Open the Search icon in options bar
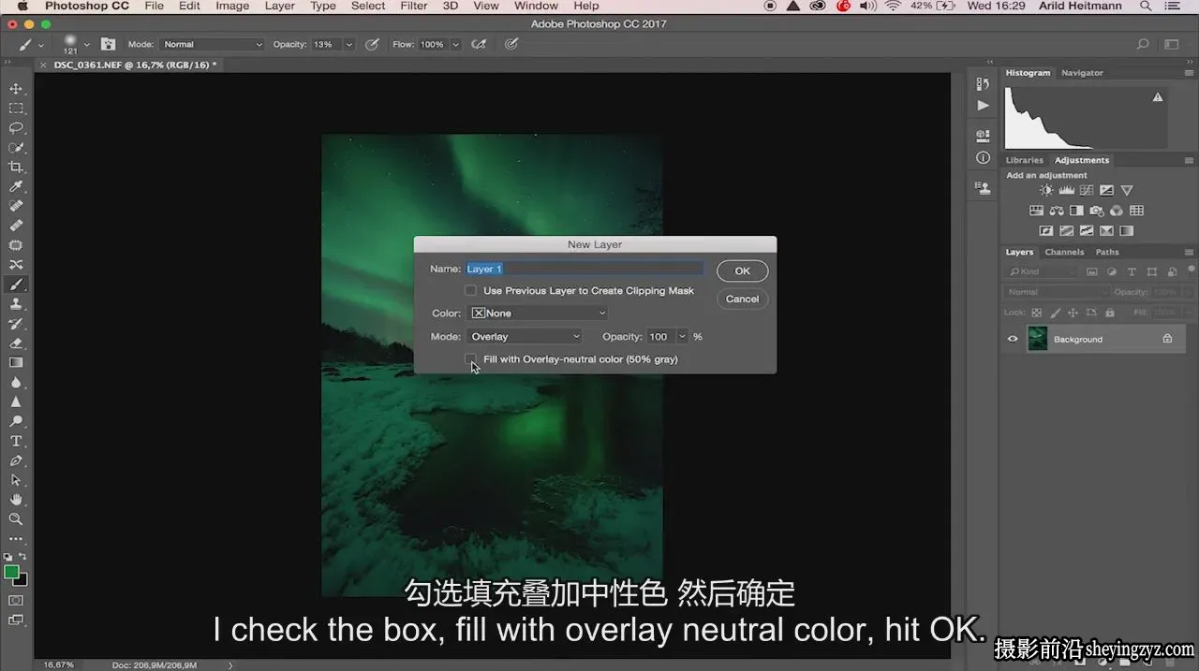 point(1142,44)
